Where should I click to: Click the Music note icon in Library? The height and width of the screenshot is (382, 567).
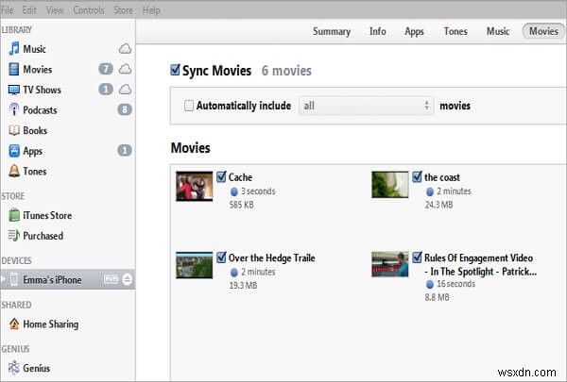pyautogui.click(x=14, y=49)
